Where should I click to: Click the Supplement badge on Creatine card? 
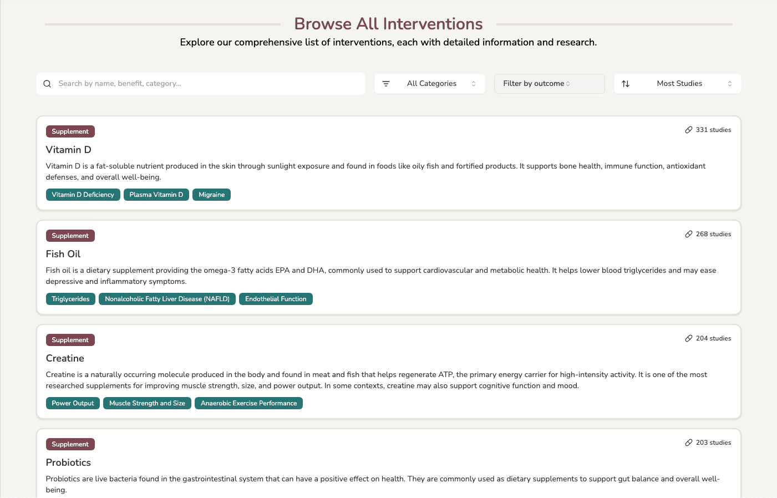tap(70, 340)
